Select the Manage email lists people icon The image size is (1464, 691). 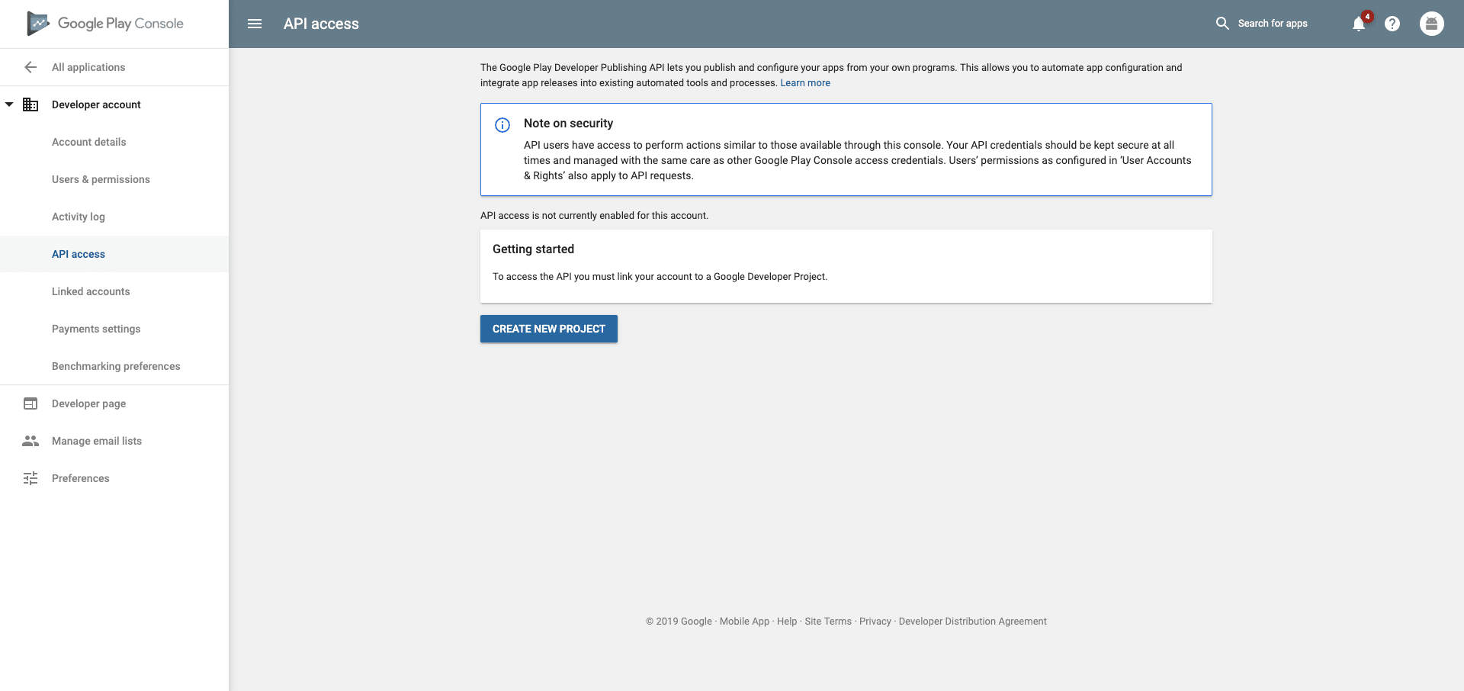[30, 440]
